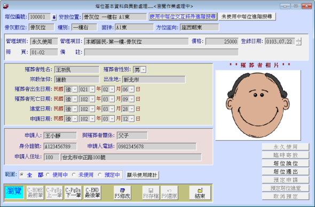This screenshot has height=207, width=315.
Task: Select the 全部 range radio button
Action: (22, 174)
